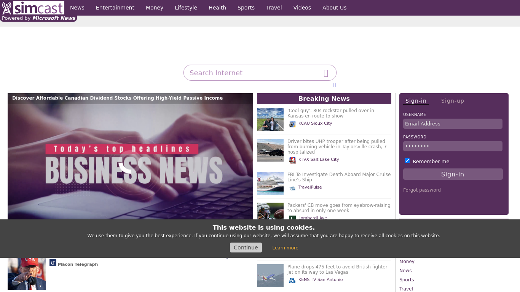Click the Powered by Microsoft News badge
This screenshot has height=292, width=520.
click(38, 18)
